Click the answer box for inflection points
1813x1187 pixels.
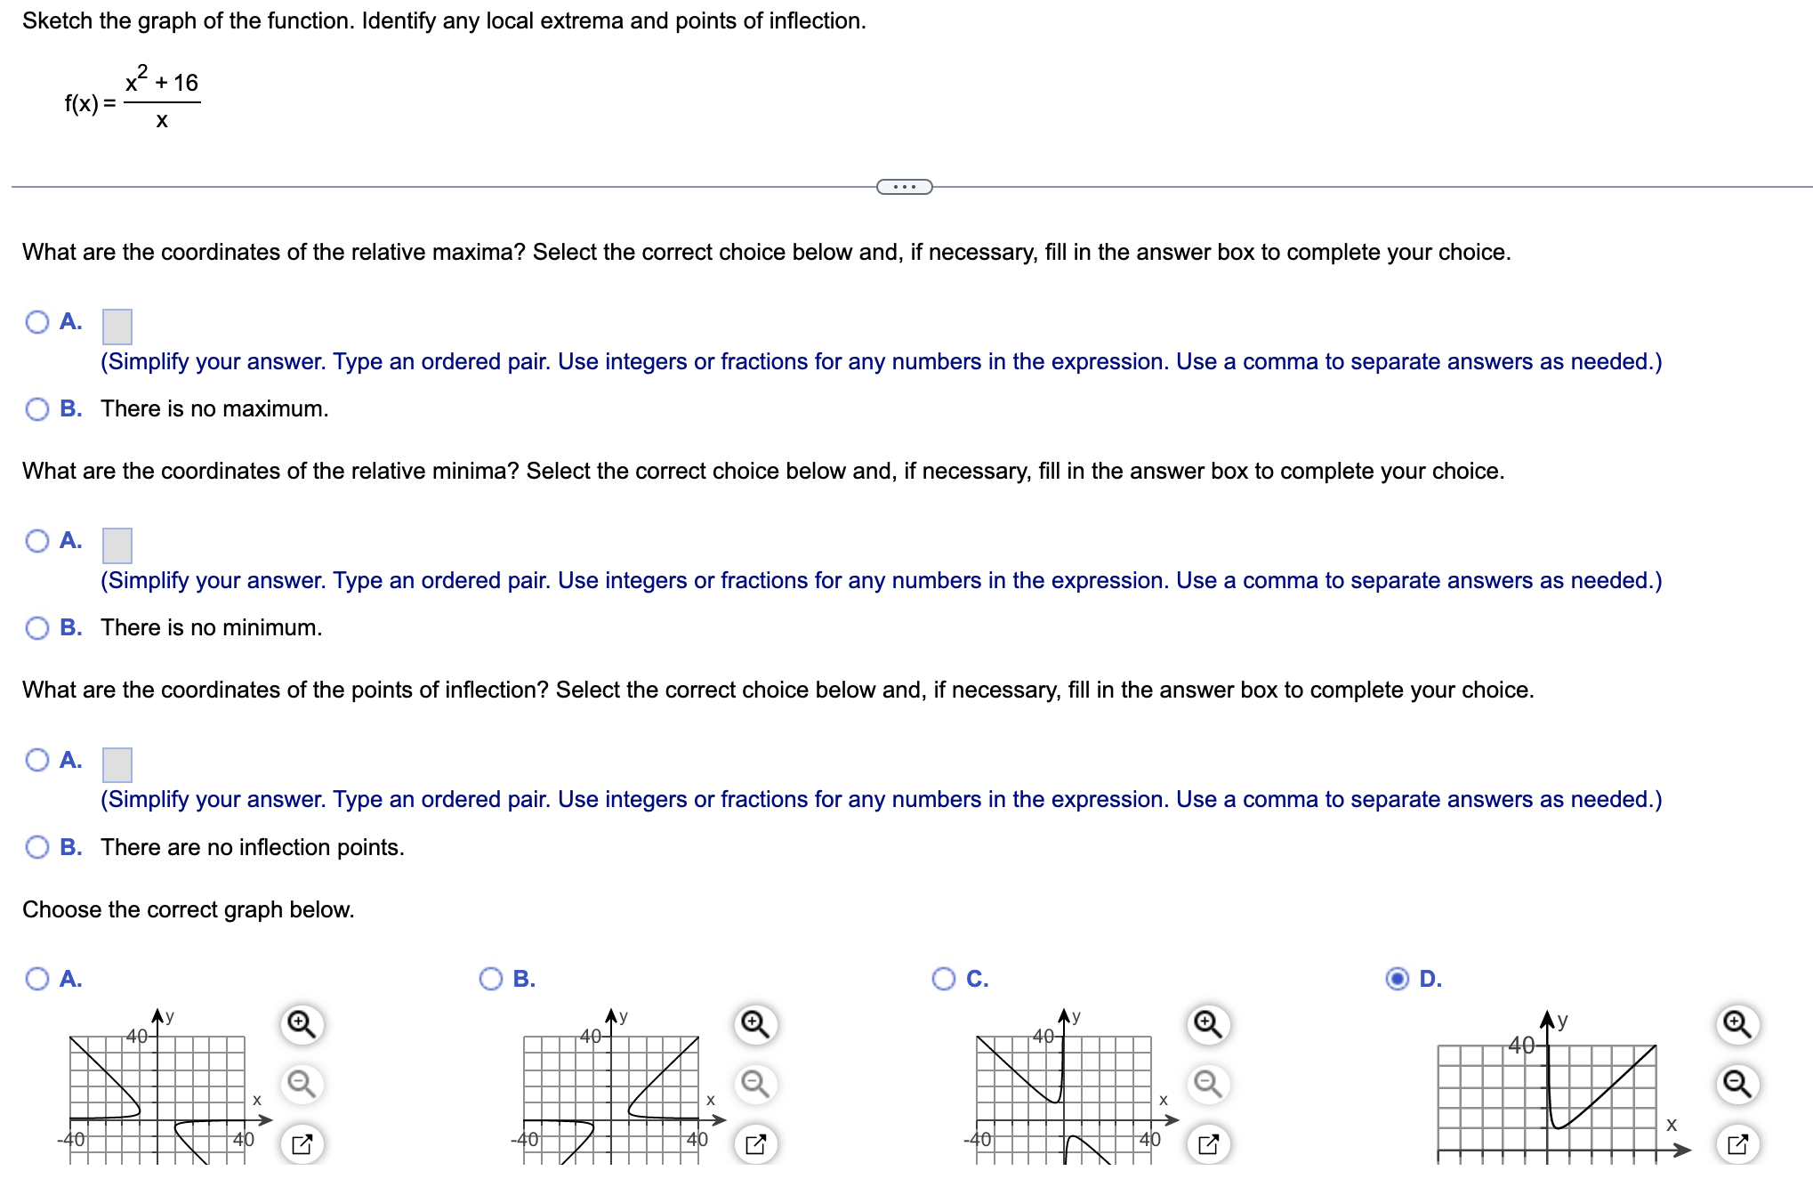tap(117, 764)
